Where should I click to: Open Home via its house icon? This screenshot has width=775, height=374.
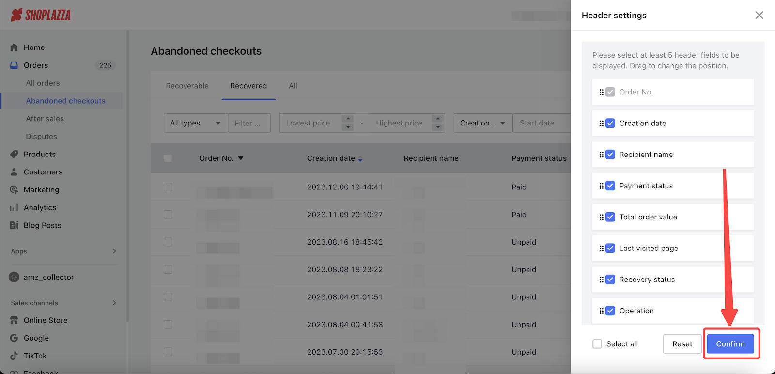point(14,47)
